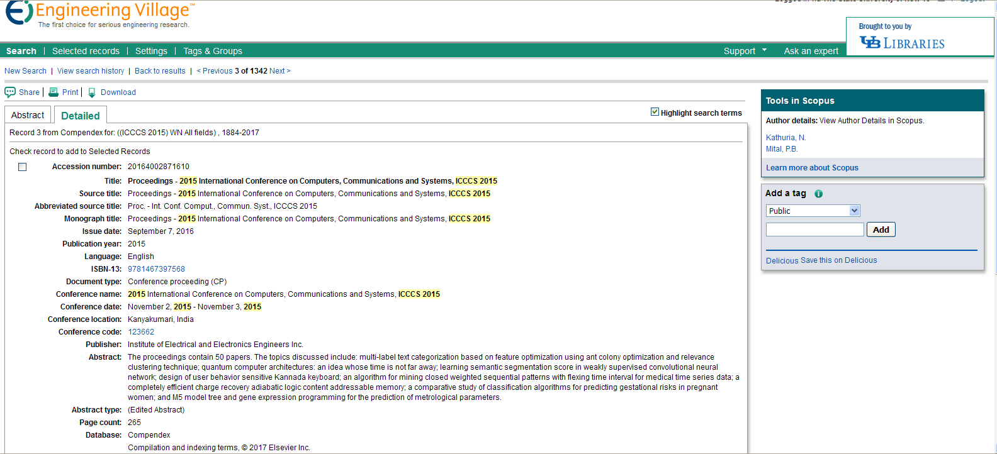Viewport: 997px width, 454px height.
Task: Click the Institute of Electrical and Electronics Engineers publisher
Action: (x=215, y=345)
